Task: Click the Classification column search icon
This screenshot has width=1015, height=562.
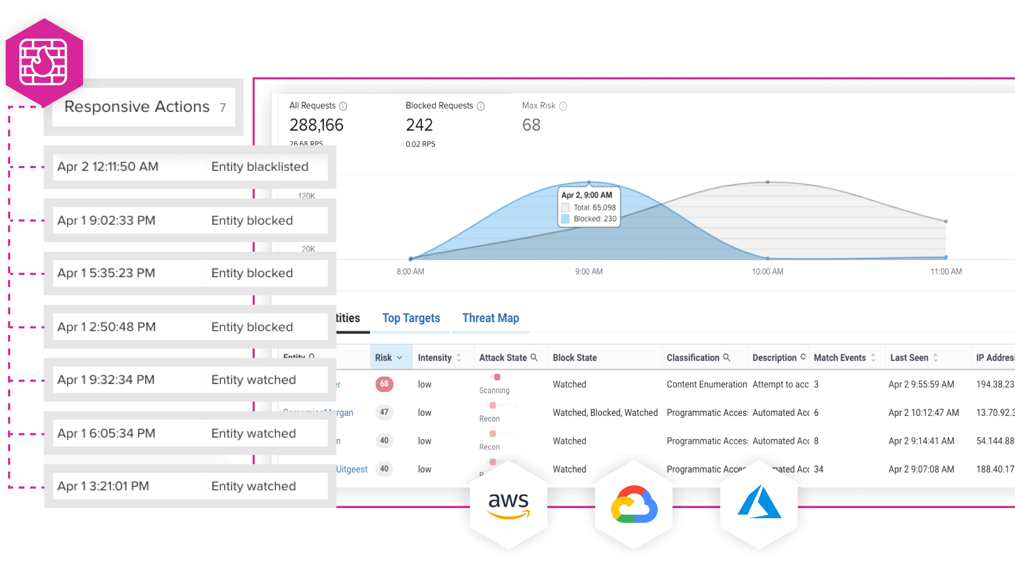Action: pyautogui.click(x=727, y=357)
